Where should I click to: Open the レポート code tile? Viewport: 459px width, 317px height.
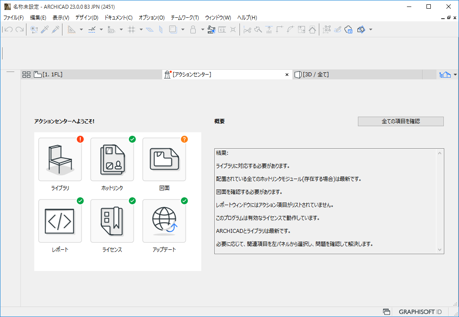[60, 221]
